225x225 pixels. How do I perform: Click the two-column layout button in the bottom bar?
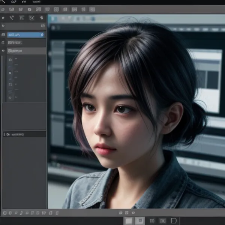pos(163,220)
